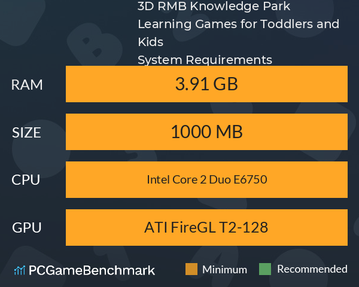Click the faded letter B background icon
Viewport: 359px width, 287px height.
95,45
